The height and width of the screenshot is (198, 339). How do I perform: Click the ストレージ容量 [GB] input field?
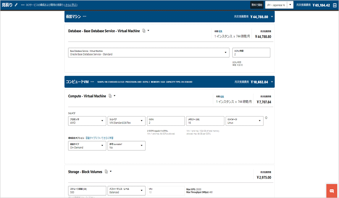click(87, 191)
